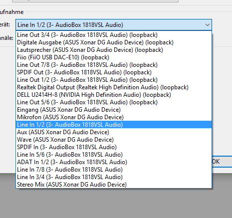Pick Fiio USB DAC-E10 loopback entry
232x218 pixels.
pos(114,57)
